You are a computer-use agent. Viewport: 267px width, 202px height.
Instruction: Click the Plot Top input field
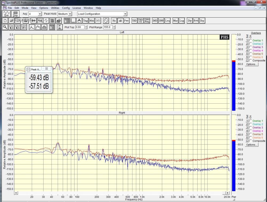pos(80,27)
